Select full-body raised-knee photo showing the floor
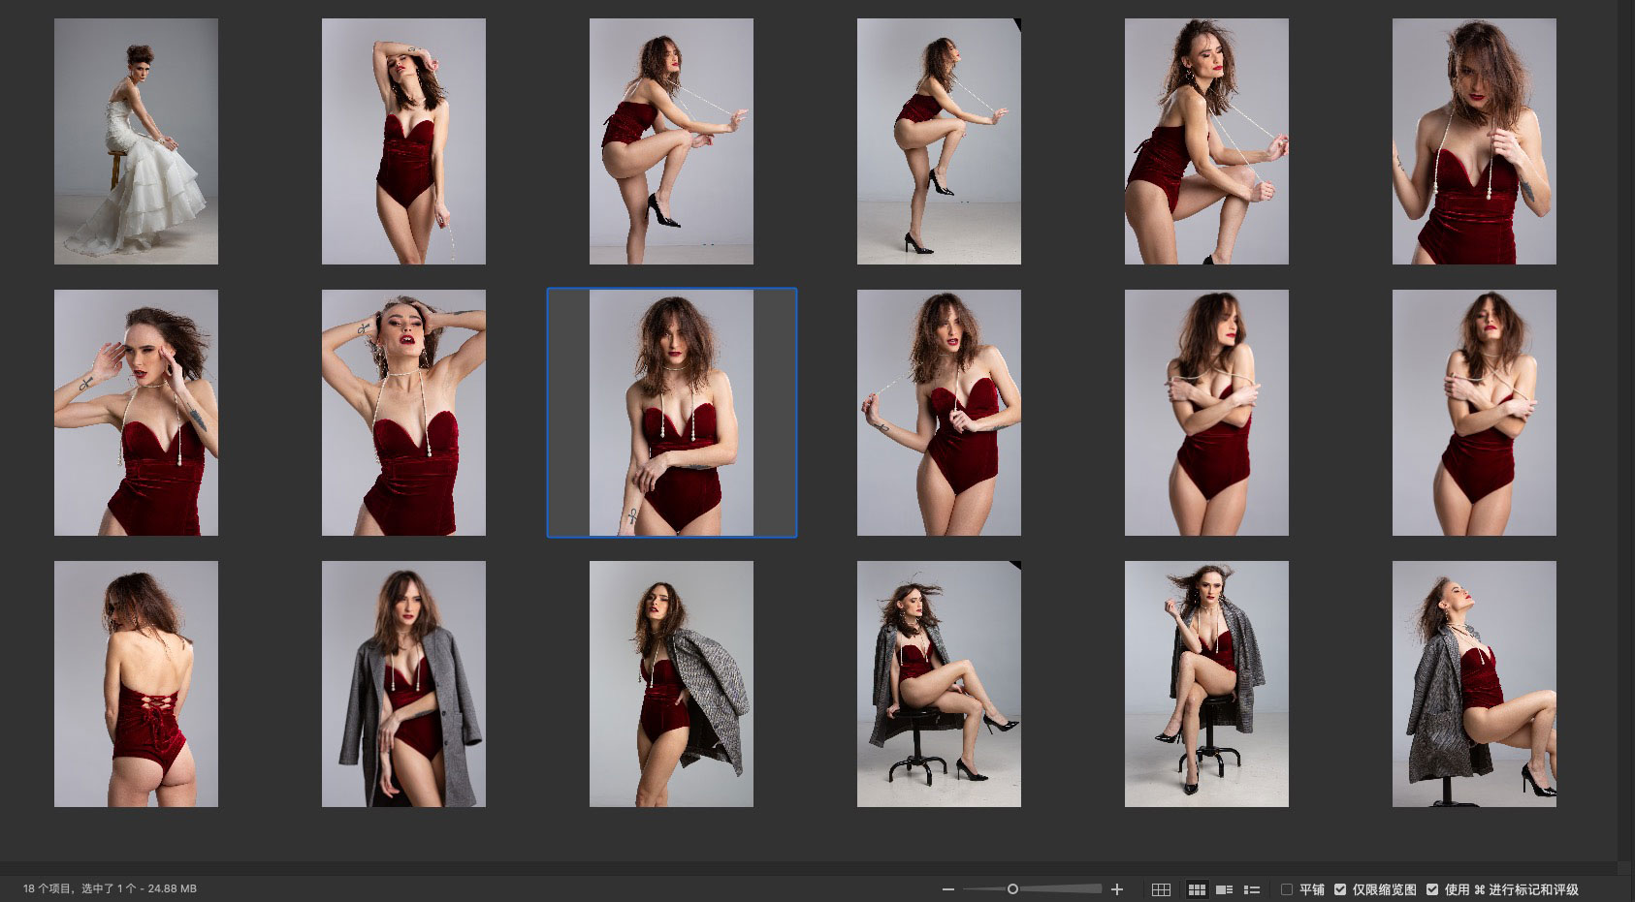Screen dimensions: 1635x902 click(x=939, y=141)
